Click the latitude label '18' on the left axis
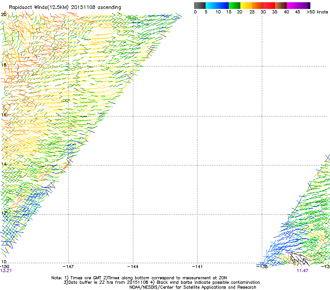The width and height of the screenshot is (330, 290). point(4,65)
